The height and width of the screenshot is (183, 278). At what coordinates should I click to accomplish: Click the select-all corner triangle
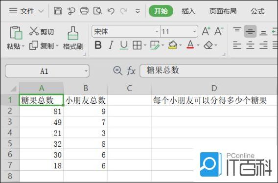(14, 88)
